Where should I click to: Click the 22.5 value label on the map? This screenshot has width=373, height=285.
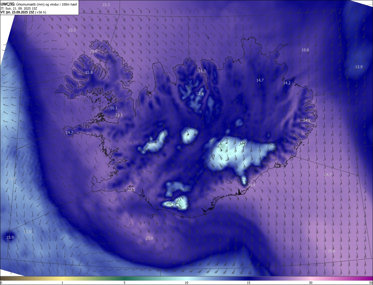tap(119, 115)
